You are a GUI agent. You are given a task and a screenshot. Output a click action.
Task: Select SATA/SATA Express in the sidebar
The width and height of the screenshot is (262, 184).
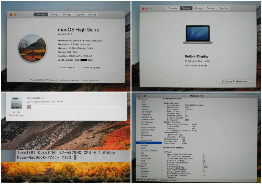pos(149,150)
